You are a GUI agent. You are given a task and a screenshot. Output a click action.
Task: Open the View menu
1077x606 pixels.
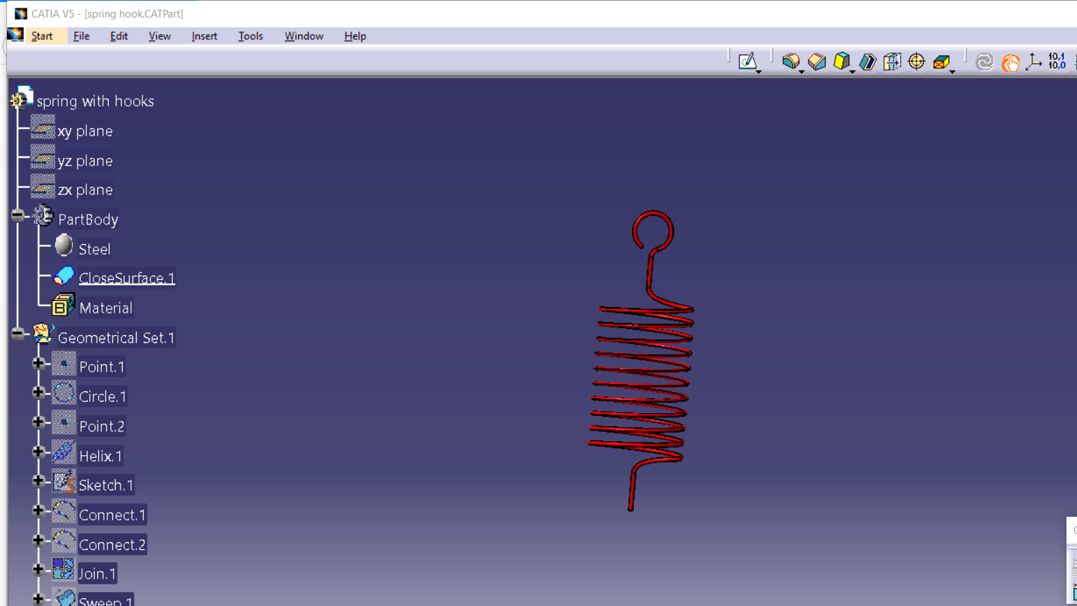(x=160, y=36)
